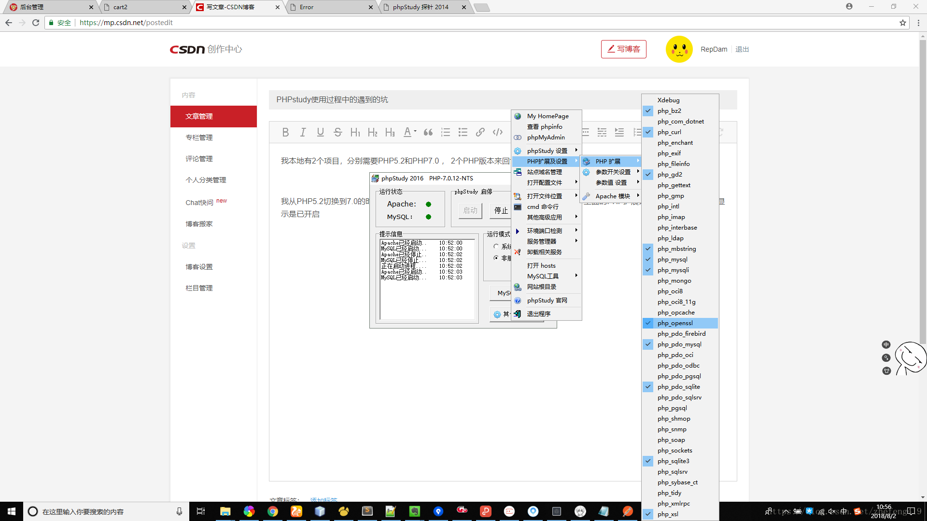Screen dimensions: 927x521
Task: Insert unordered bullet list in editor
Action: point(463,132)
